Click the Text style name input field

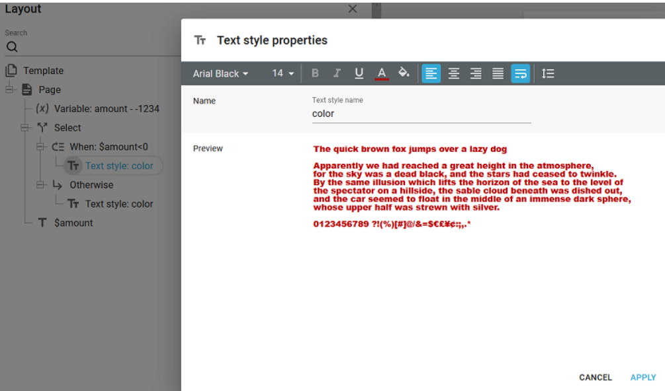coord(421,114)
